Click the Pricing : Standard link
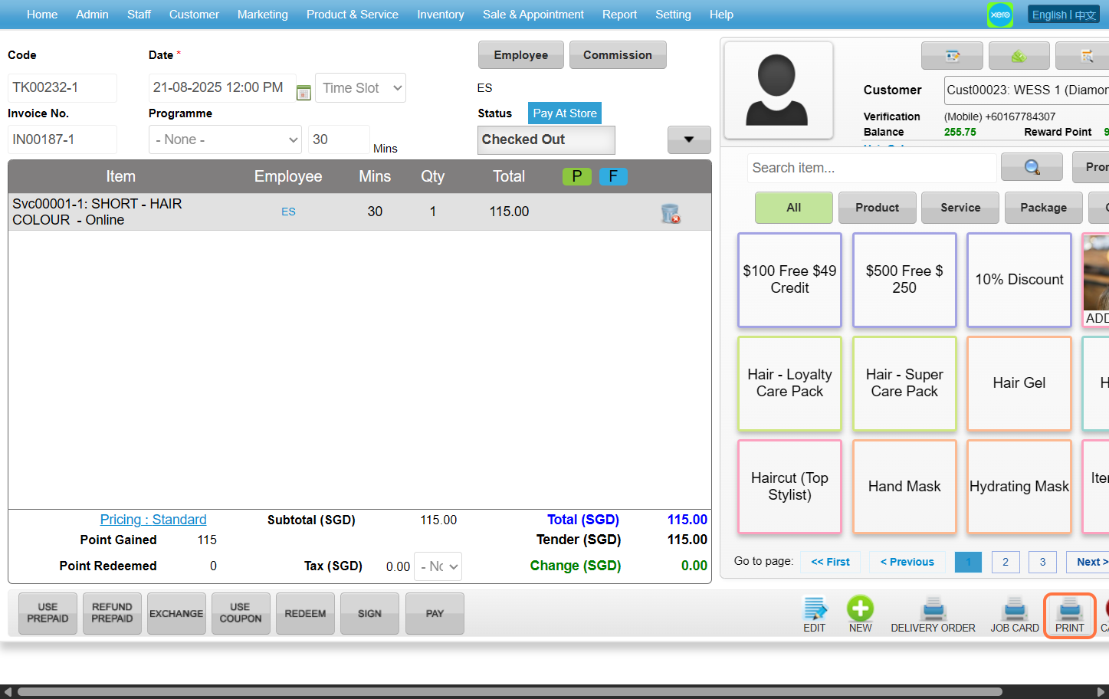Screen dimensions: 1109x699 point(153,520)
